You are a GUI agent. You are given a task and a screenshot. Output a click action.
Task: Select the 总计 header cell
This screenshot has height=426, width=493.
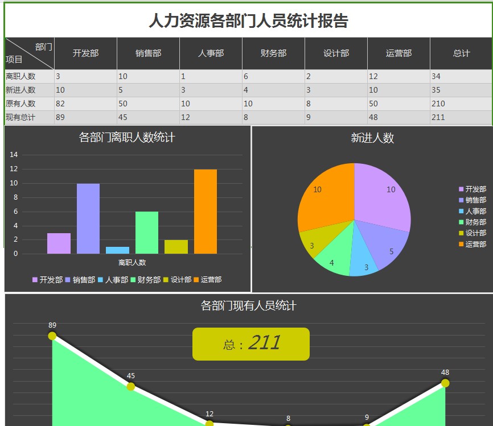461,53
